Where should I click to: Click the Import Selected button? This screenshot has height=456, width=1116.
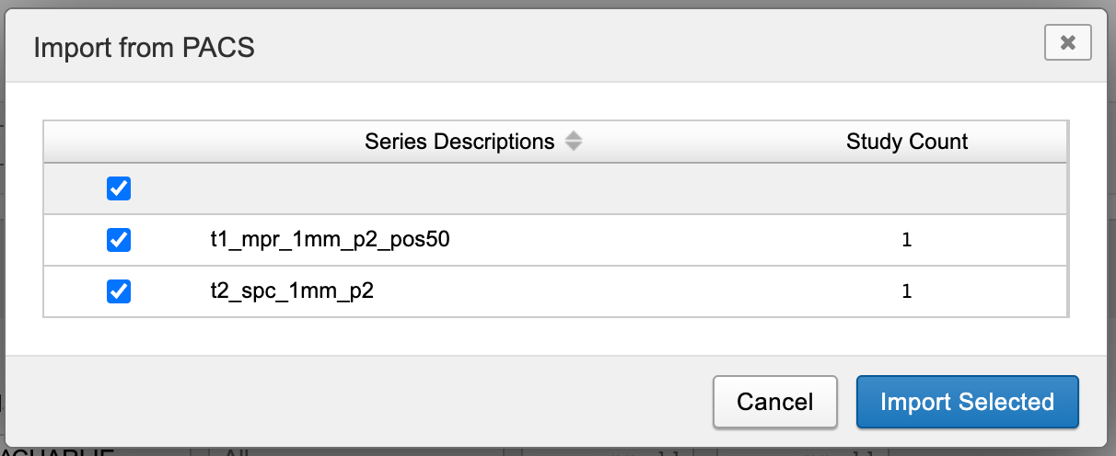click(x=967, y=402)
